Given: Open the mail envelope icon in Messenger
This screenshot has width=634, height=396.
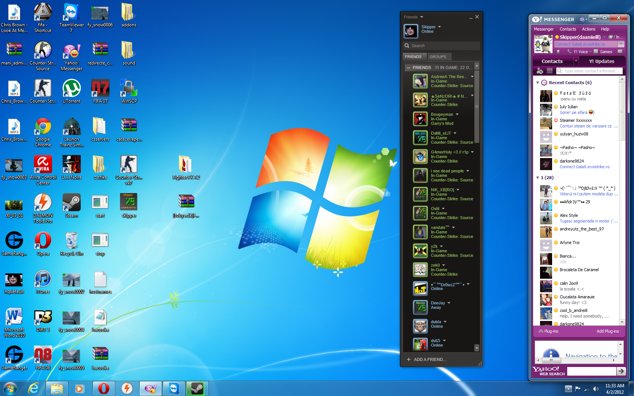Looking at the screenshot, I should tap(620, 51).
